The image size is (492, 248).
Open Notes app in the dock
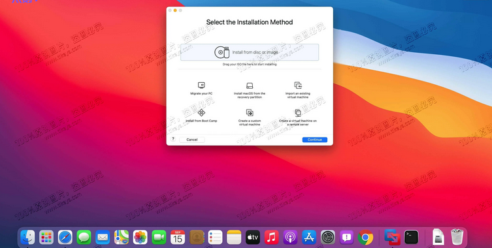(234, 238)
